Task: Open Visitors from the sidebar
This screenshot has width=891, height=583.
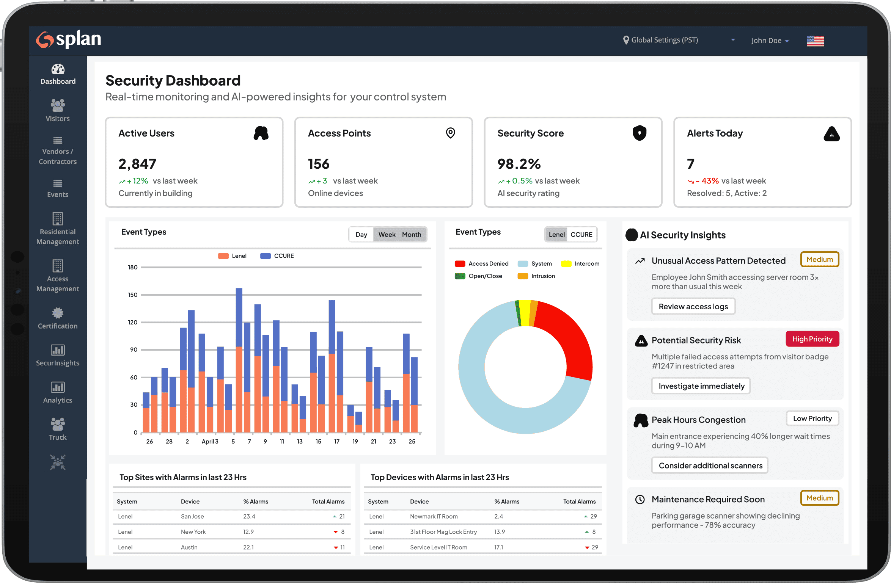Action: 58,110
